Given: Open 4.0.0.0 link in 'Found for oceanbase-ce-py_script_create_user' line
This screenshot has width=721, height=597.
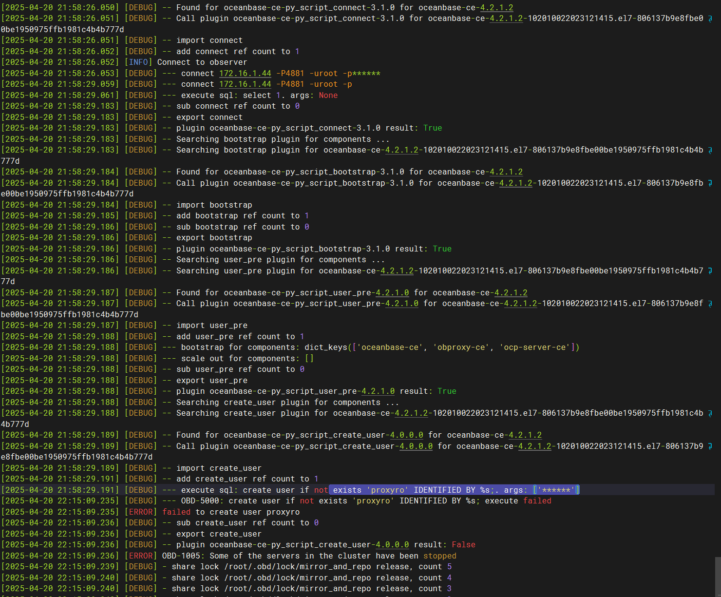Looking at the screenshot, I should [406, 435].
